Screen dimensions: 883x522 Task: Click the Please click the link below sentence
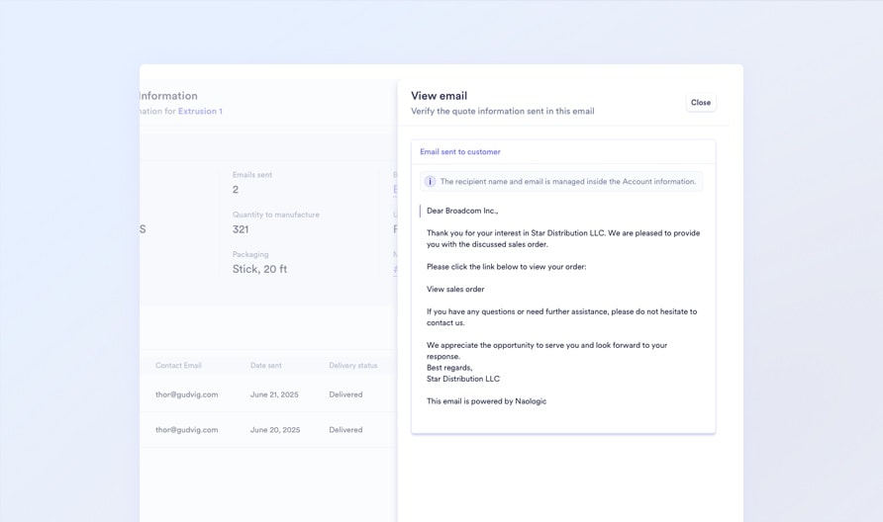(x=506, y=267)
